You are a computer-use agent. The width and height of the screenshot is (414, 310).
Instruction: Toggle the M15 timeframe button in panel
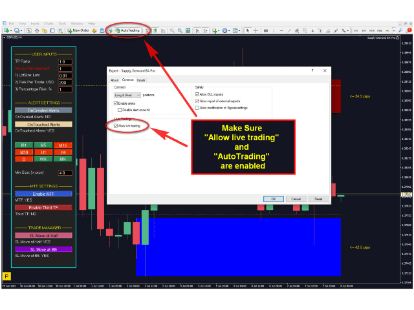click(63, 145)
